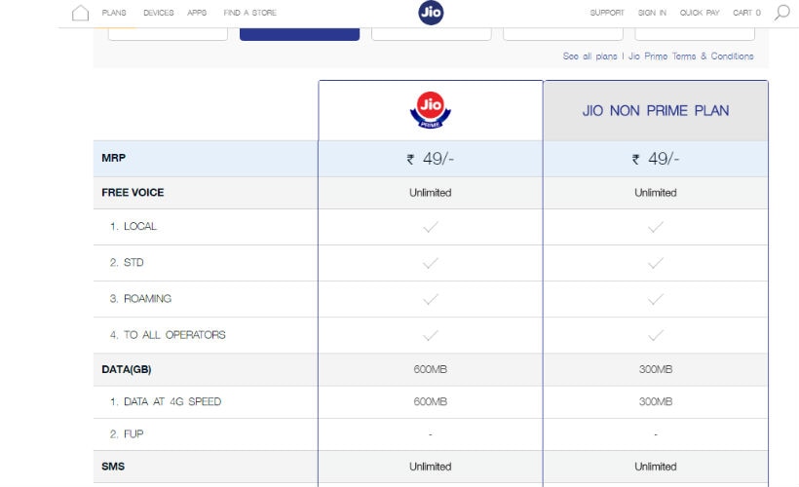Open the DEVICES menu

(x=159, y=13)
